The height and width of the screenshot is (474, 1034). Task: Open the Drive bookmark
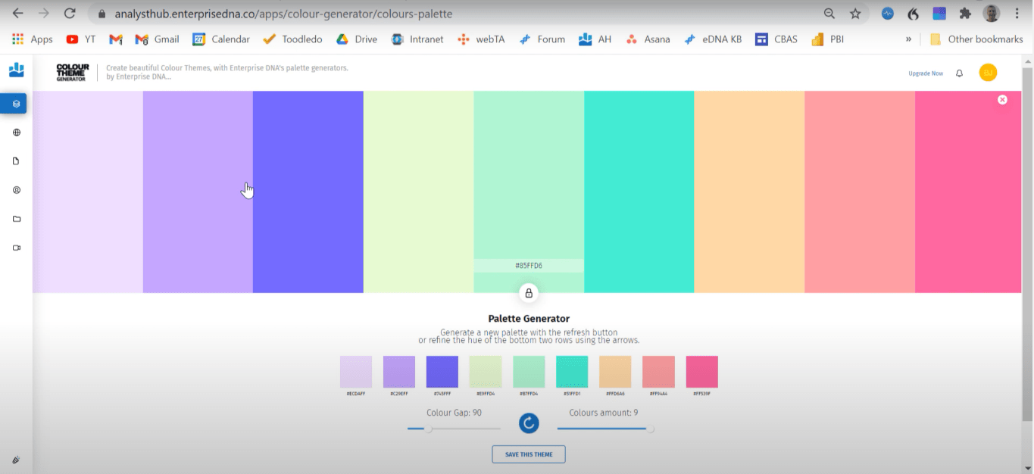tap(356, 39)
